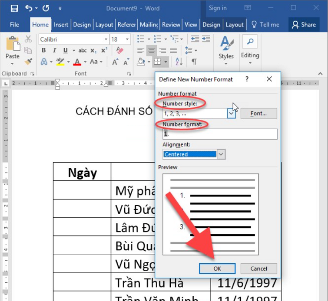Click the Save icon in title bar

point(14,8)
